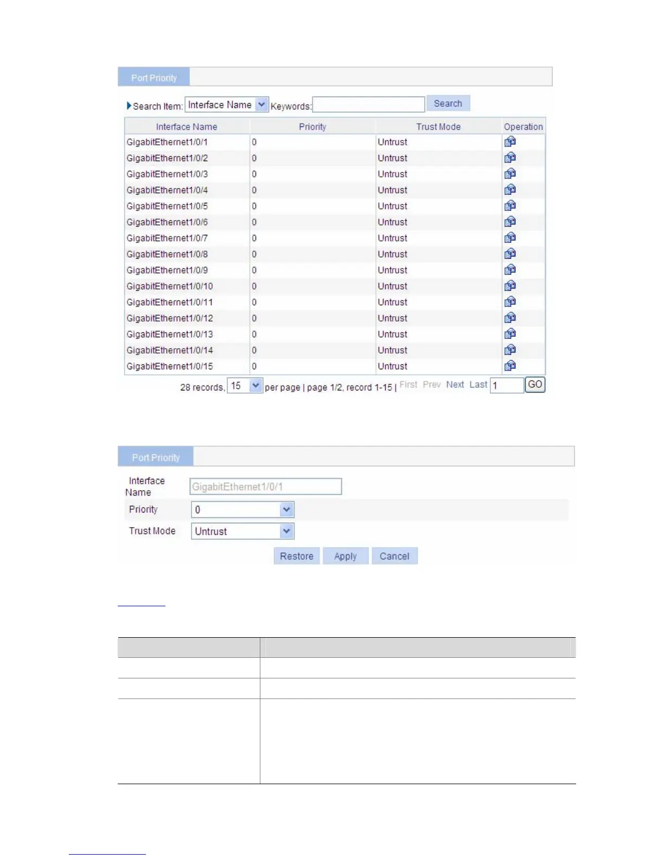Click the edit icon for GigabitEthernet1/0/15
The width and height of the screenshot is (664, 859).
coord(510,366)
